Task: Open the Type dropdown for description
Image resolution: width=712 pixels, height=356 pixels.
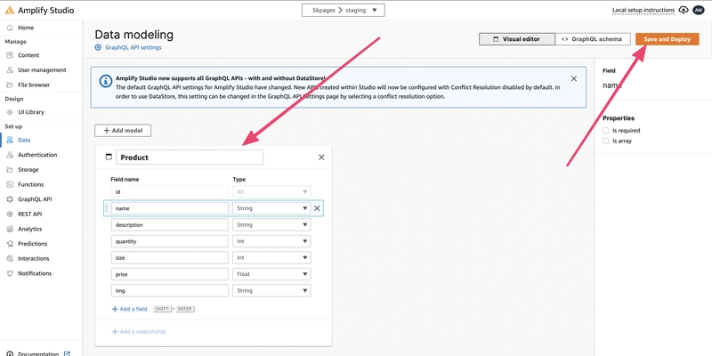Action: click(x=271, y=225)
